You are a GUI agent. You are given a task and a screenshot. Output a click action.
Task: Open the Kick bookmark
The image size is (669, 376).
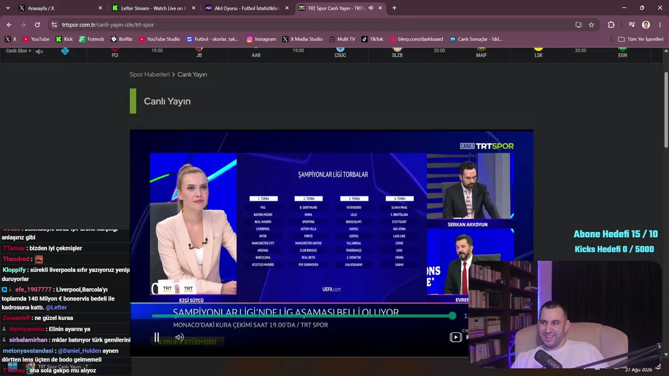tap(64, 39)
